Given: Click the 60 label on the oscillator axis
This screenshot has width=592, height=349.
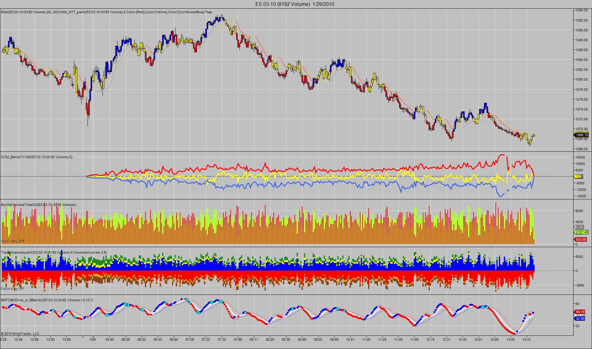Looking at the screenshot, I should [578, 304].
